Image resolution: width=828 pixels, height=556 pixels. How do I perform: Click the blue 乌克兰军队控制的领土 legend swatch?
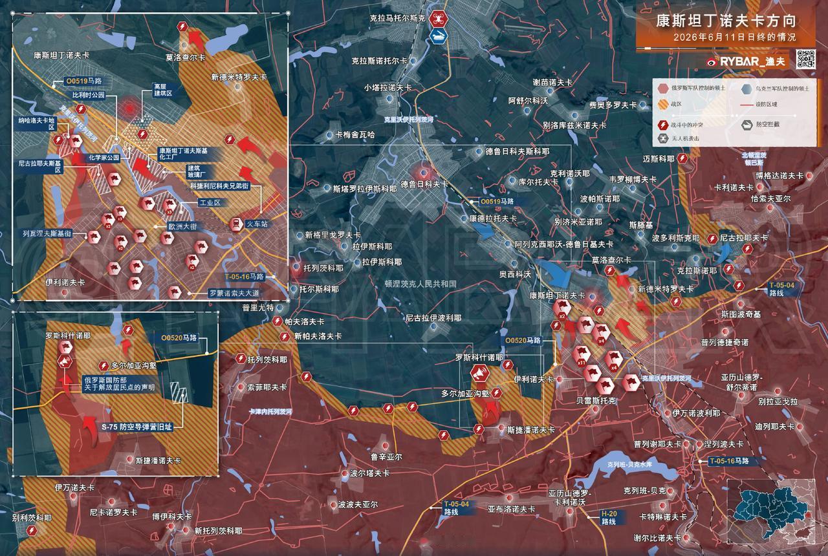pyautogui.click(x=745, y=88)
